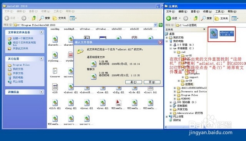Open 帮助(H) menu in 注册机 window
Screen dimensions: 246x141
click(x=232, y=11)
